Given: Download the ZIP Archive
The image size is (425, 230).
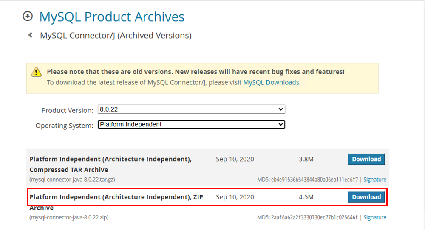Looking at the screenshot, I should (x=366, y=197).
